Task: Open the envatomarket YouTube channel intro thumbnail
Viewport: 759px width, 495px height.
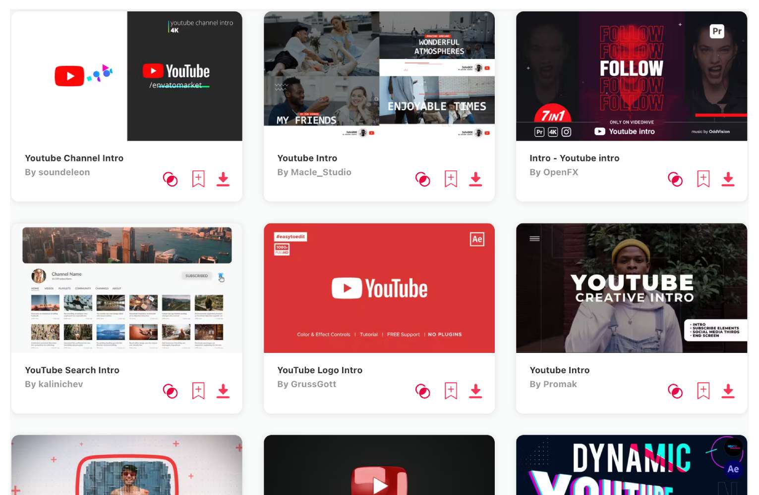Action: [x=127, y=76]
